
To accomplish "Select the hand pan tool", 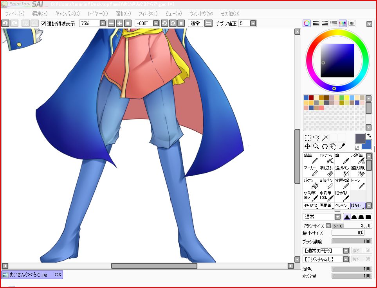I will [x=333, y=147].
